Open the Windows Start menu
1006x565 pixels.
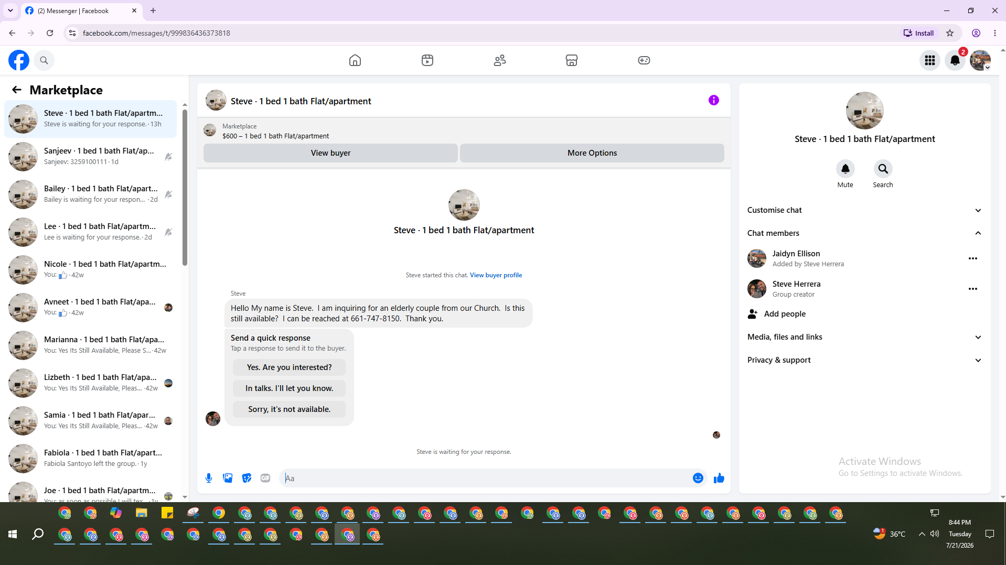coord(13,534)
